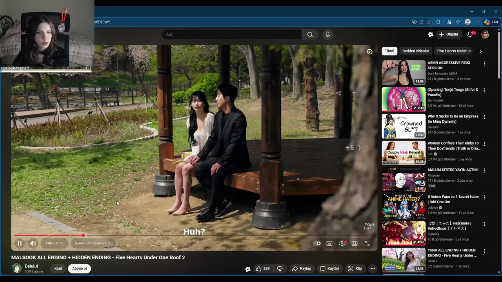Open the Edge browser profile icon
Viewport: 502px width, 282px height.
tap(467, 22)
